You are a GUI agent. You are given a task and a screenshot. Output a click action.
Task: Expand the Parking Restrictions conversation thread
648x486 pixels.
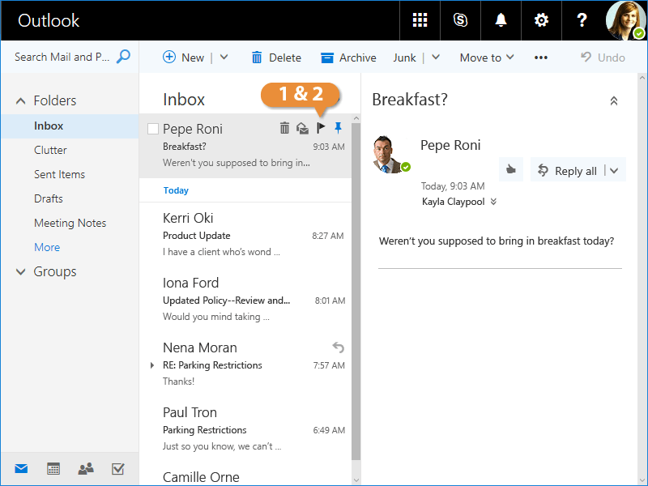click(152, 365)
